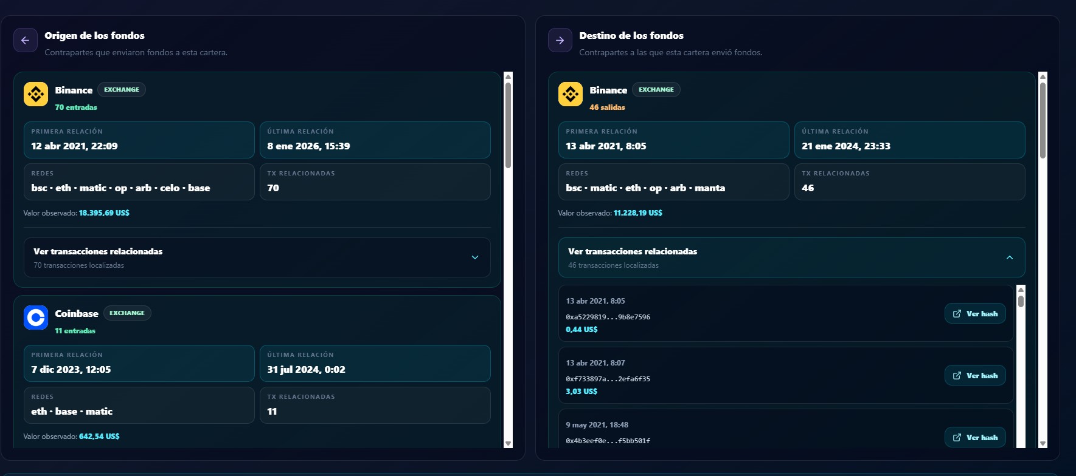The height and width of the screenshot is (476, 1076).
Task: Click the 11 entradas label under Coinbase
Action: pyautogui.click(x=75, y=331)
